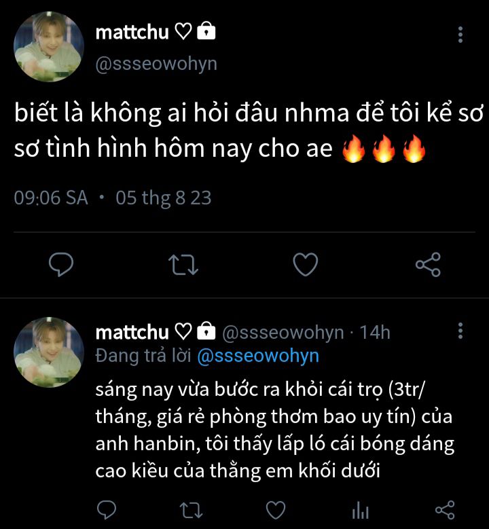
Task: Share the reply tweet
Action: click(444, 509)
